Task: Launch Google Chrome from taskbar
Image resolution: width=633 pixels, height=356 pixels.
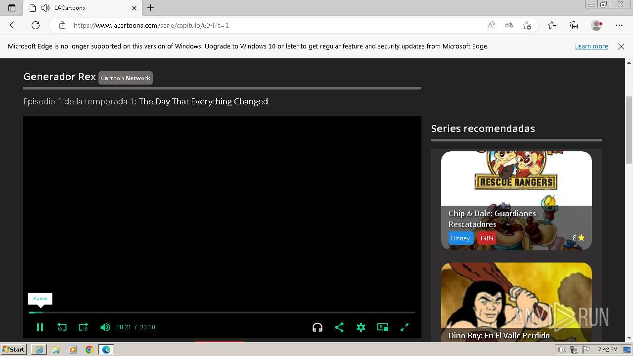Action: (90, 350)
